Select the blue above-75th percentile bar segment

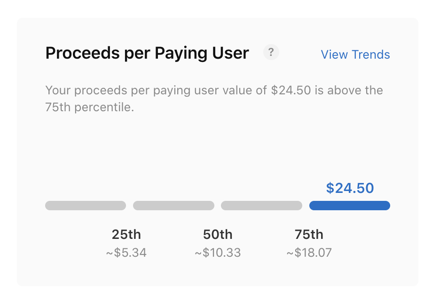point(349,206)
